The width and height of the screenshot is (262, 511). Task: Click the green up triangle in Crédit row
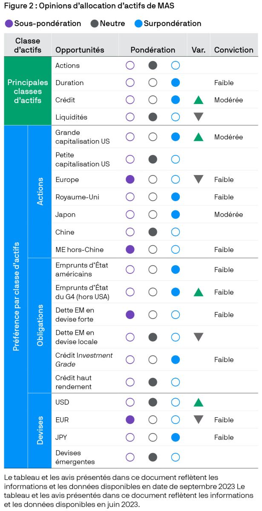198,100
